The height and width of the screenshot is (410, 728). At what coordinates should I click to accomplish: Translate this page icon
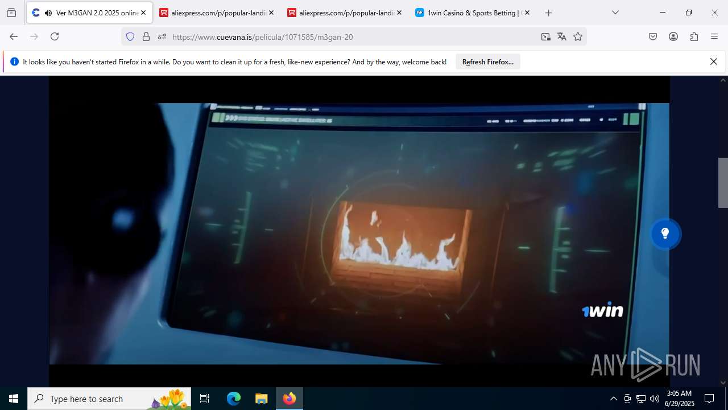pos(562,36)
